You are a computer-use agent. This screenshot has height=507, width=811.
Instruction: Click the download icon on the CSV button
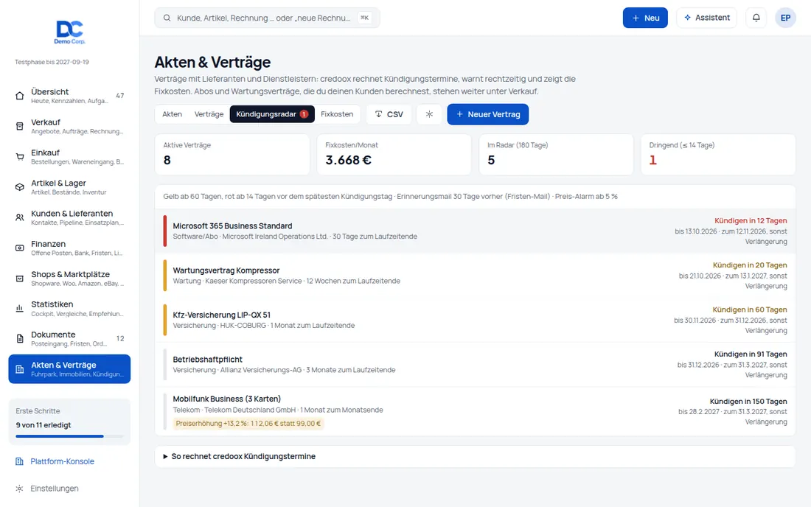tap(379, 114)
